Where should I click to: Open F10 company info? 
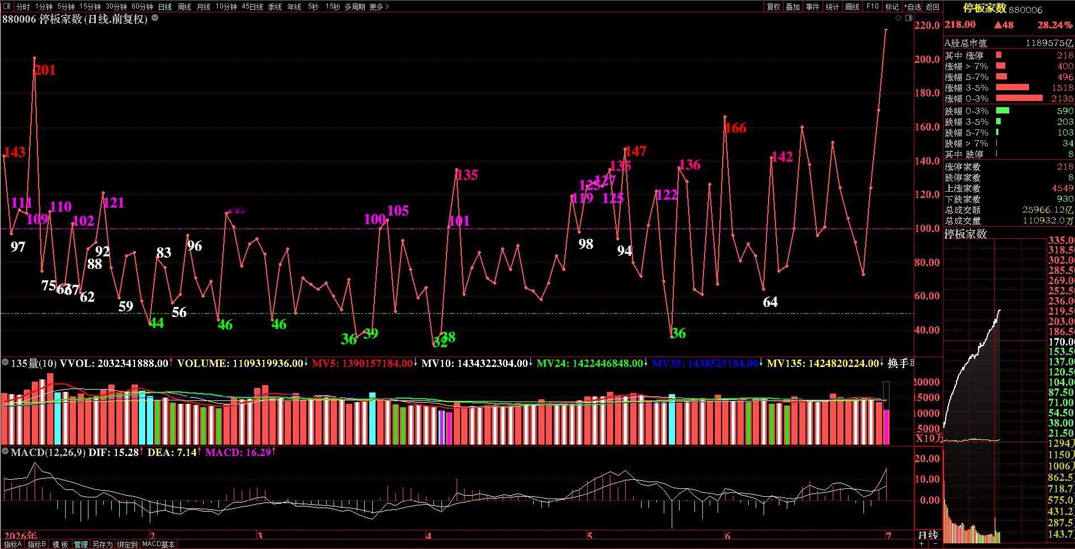pos(872,7)
